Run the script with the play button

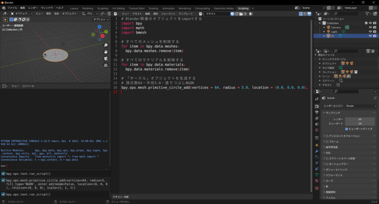pos(251,14)
